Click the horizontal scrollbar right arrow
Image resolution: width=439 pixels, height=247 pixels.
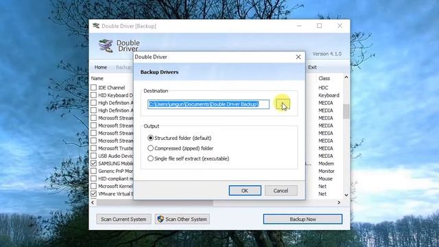tap(339, 202)
